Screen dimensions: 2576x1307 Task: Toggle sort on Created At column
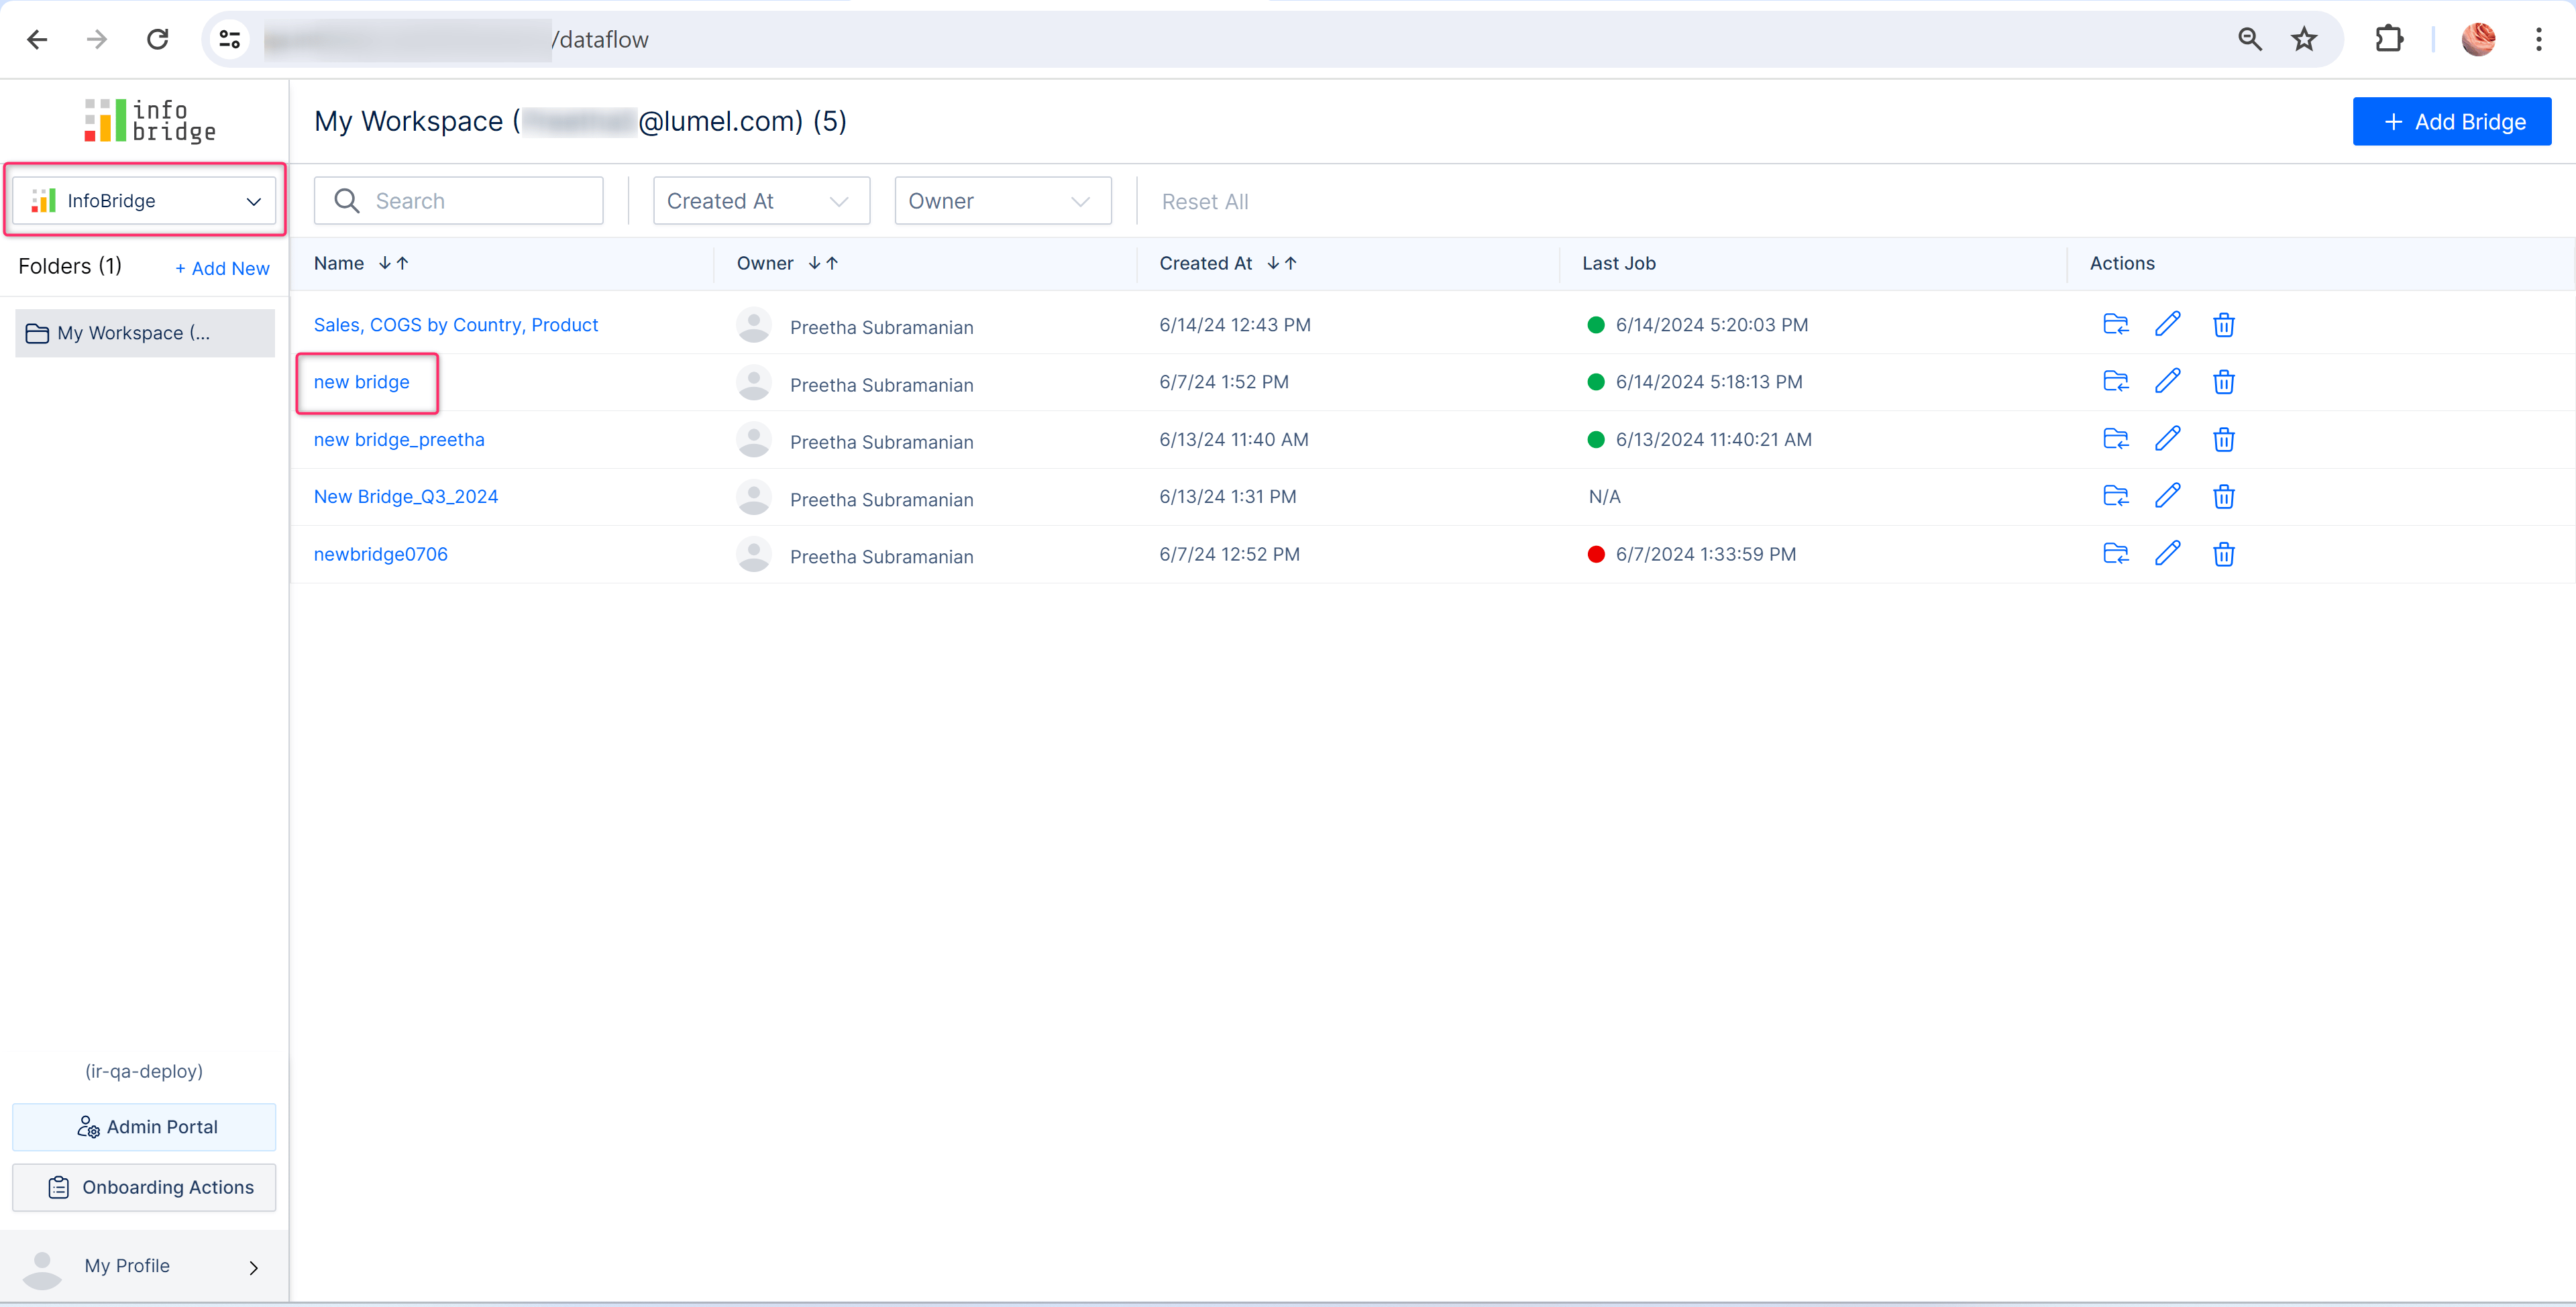click(x=1281, y=263)
